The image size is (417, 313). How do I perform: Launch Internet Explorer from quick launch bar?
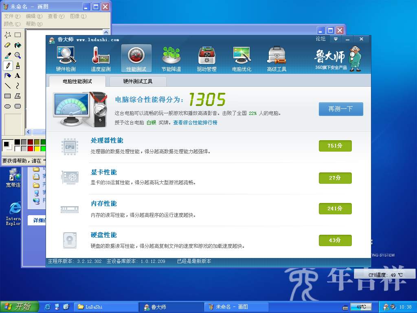(x=47, y=307)
